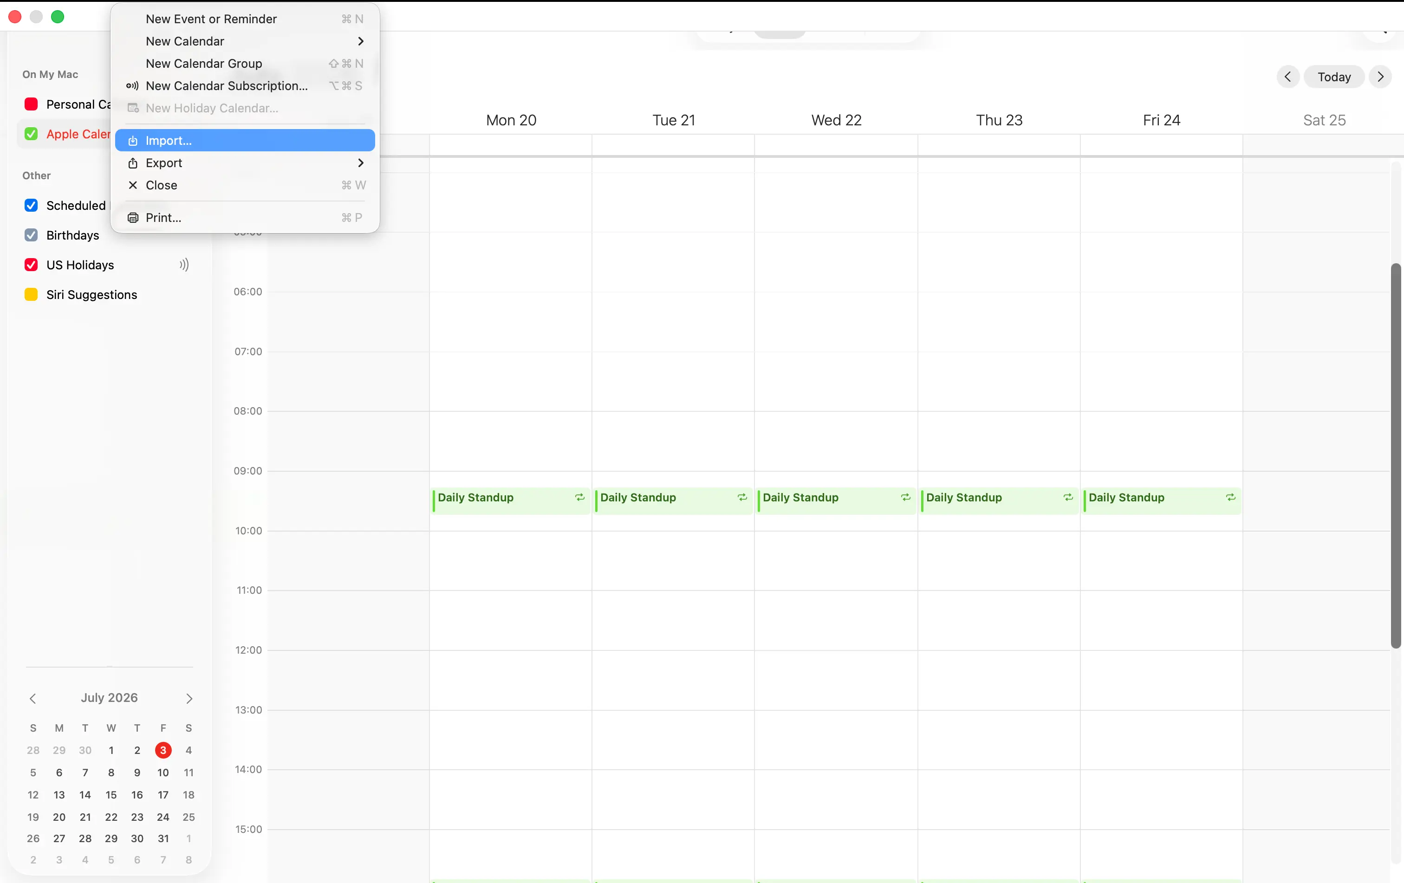This screenshot has height=883, width=1404.
Task: Click the Fri 24 column header
Action: [x=1162, y=120]
